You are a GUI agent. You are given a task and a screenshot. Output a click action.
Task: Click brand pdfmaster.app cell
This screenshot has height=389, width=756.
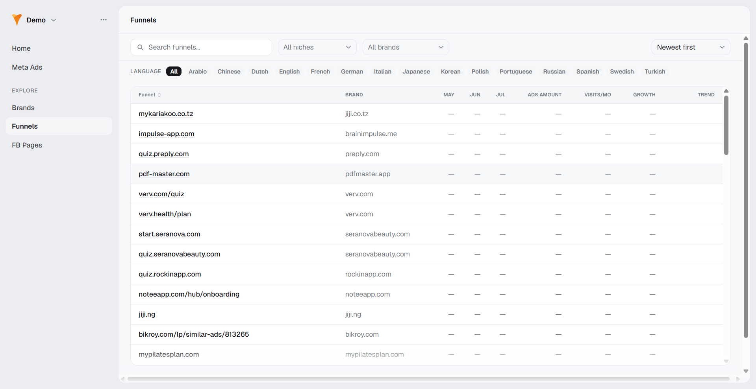(368, 174)
